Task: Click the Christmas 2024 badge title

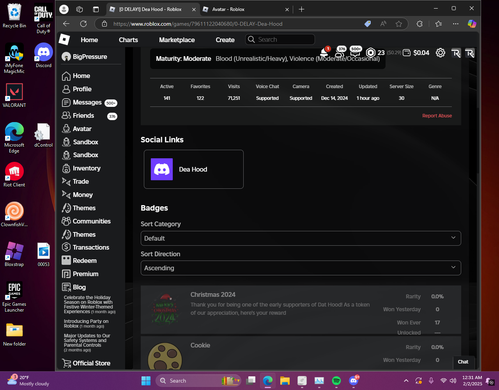Action: pos(213,294)
